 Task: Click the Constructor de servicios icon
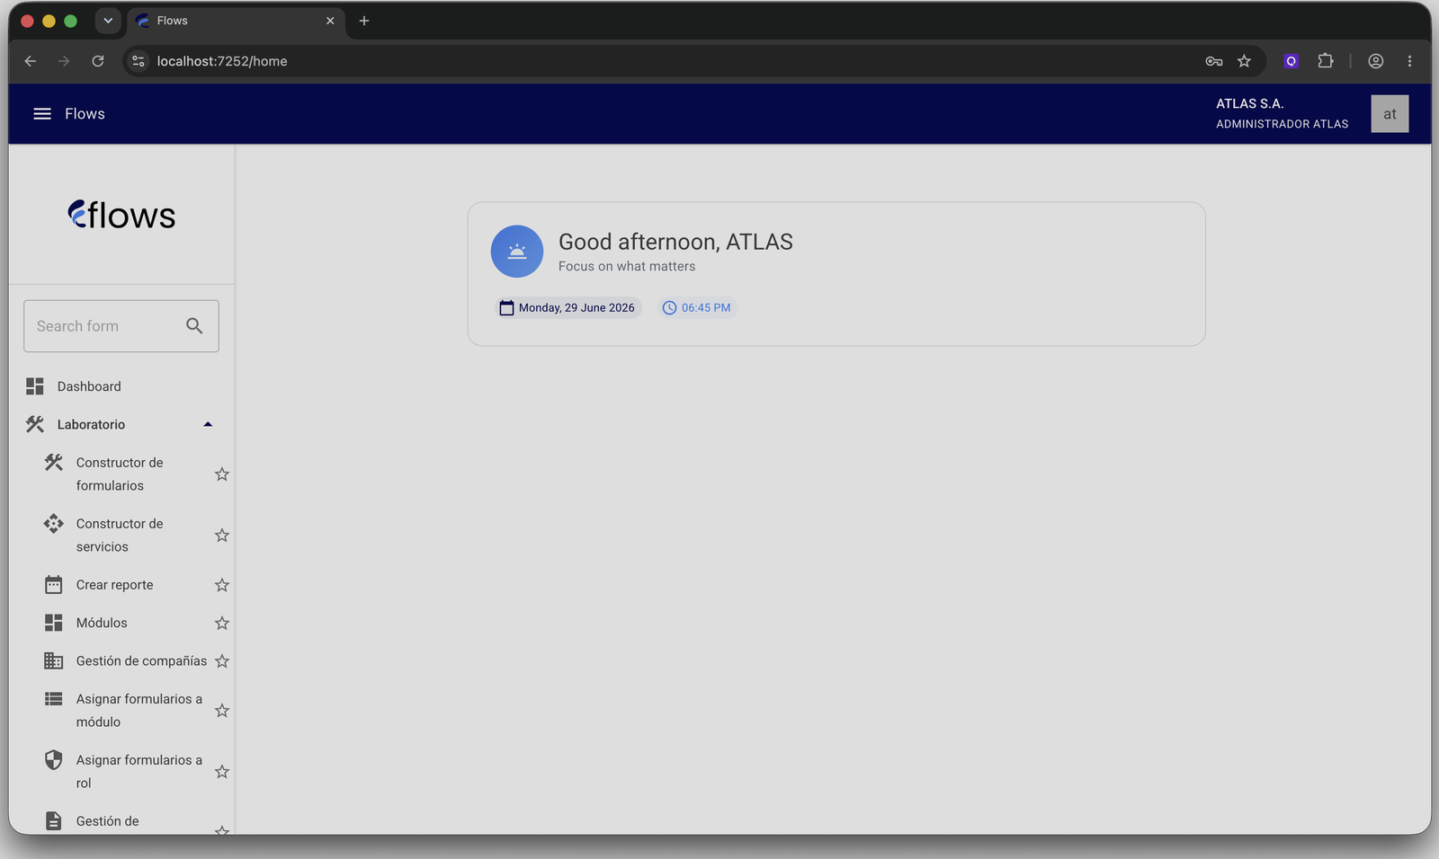point(54,524)
